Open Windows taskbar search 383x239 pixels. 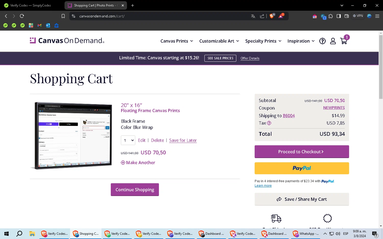point(19,234)
